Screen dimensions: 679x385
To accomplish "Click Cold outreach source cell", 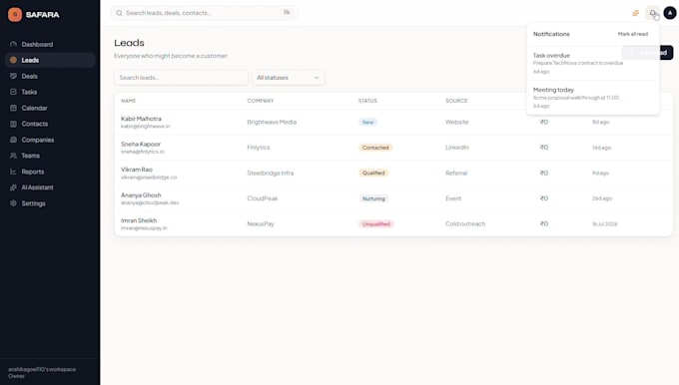I will (465, 224).
